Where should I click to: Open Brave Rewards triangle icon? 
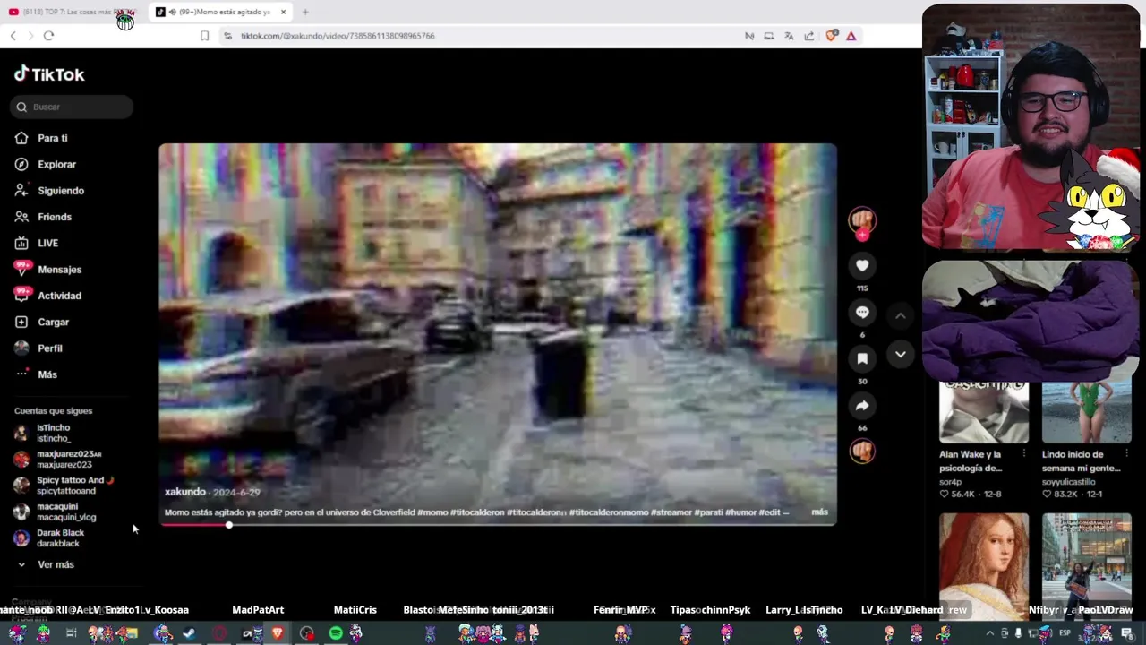point(851,36)
